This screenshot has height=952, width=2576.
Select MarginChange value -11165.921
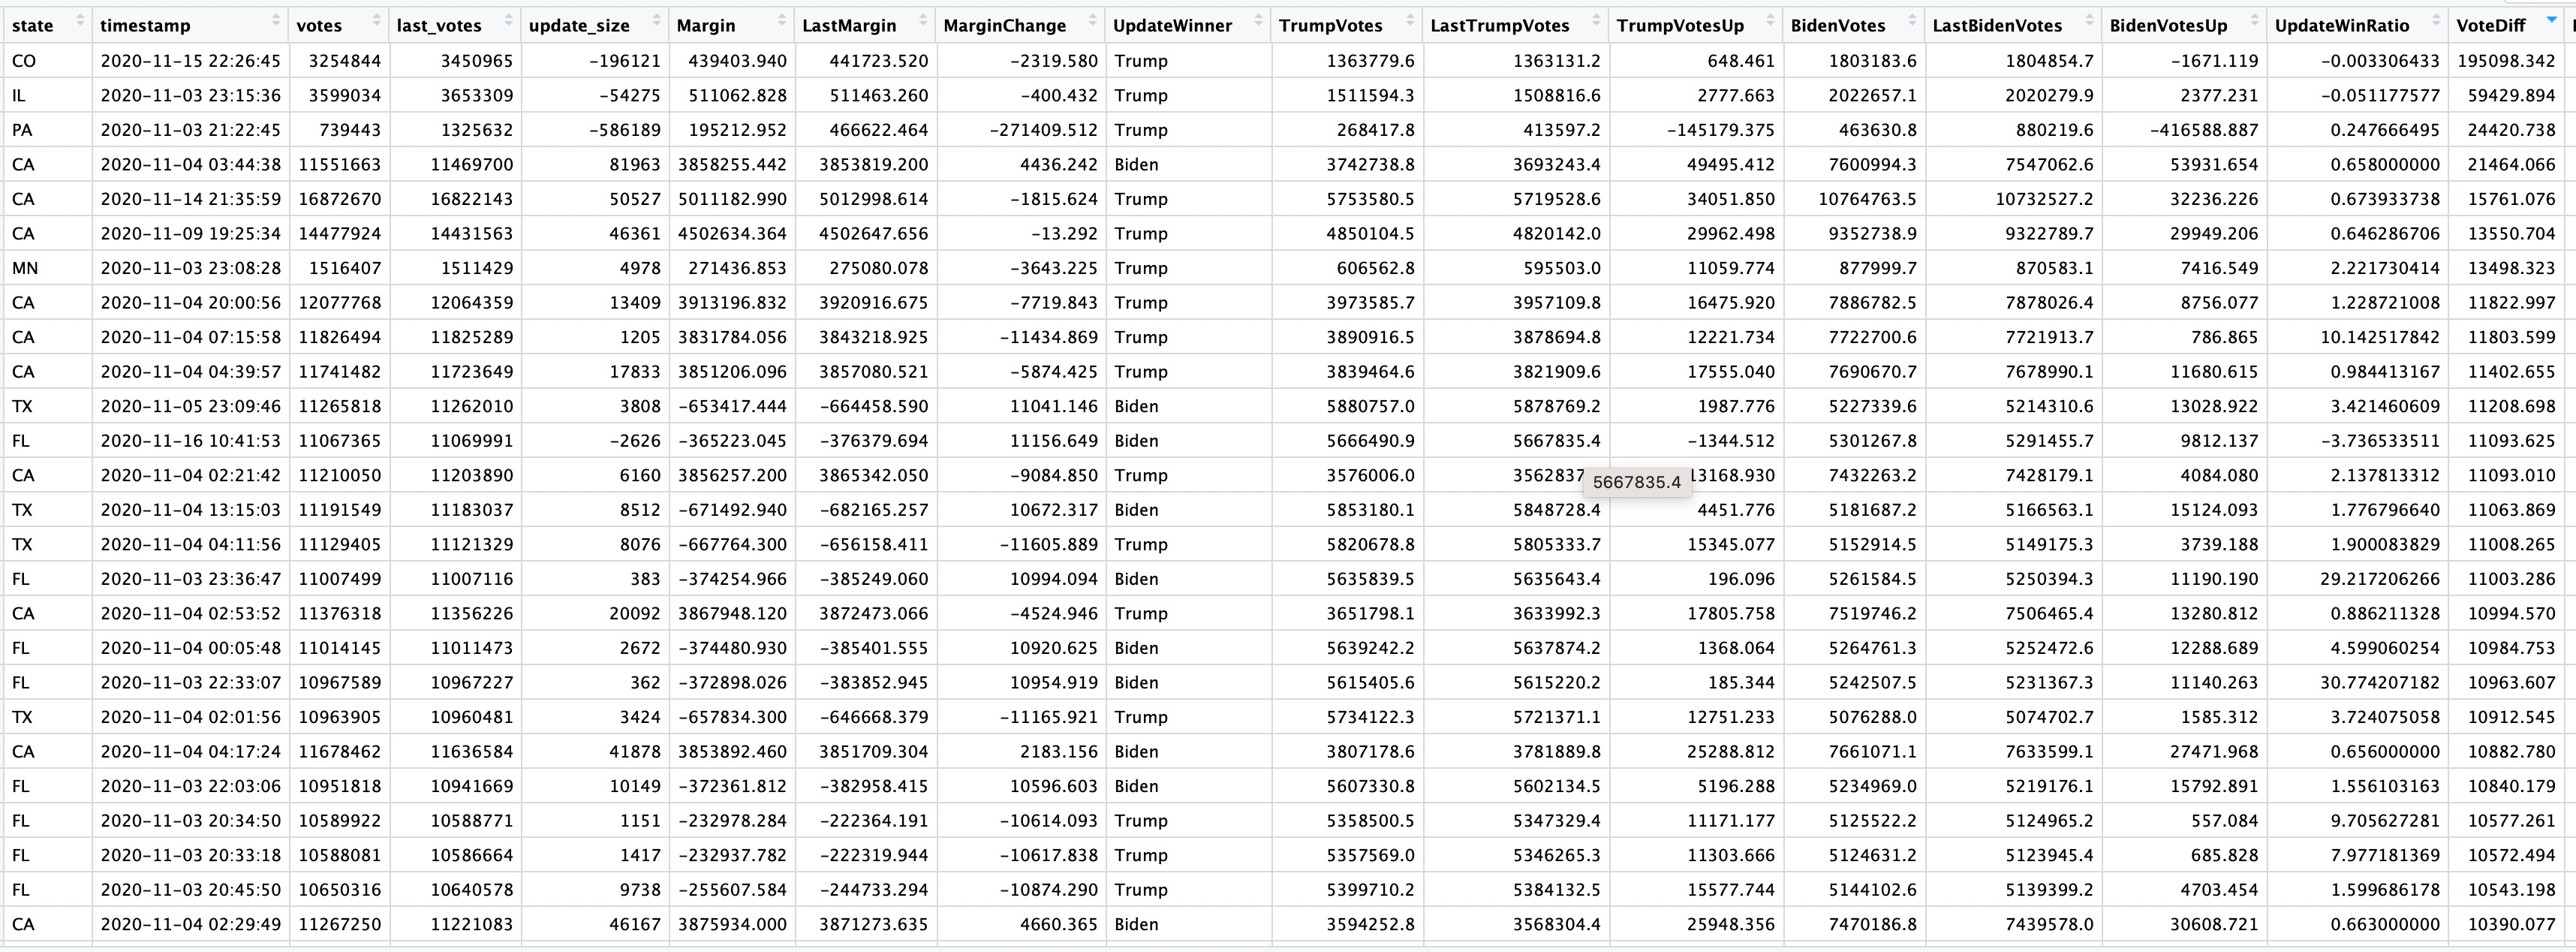(1049, 717)
